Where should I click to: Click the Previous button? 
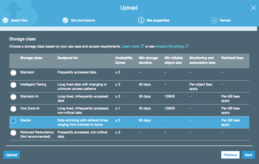[x=230, y=155]
